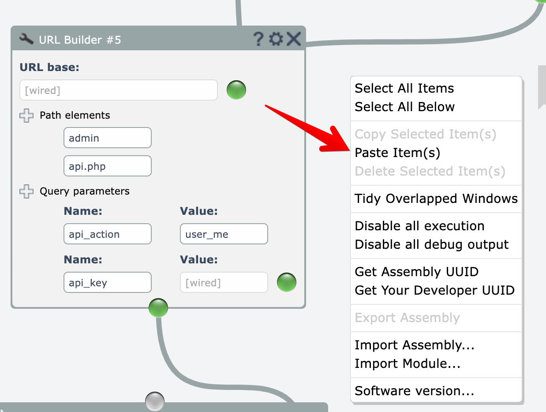The height and width of the screenshot is (412, 546).
Task: Click Software version... menu entry
Action: click(414, 391)
